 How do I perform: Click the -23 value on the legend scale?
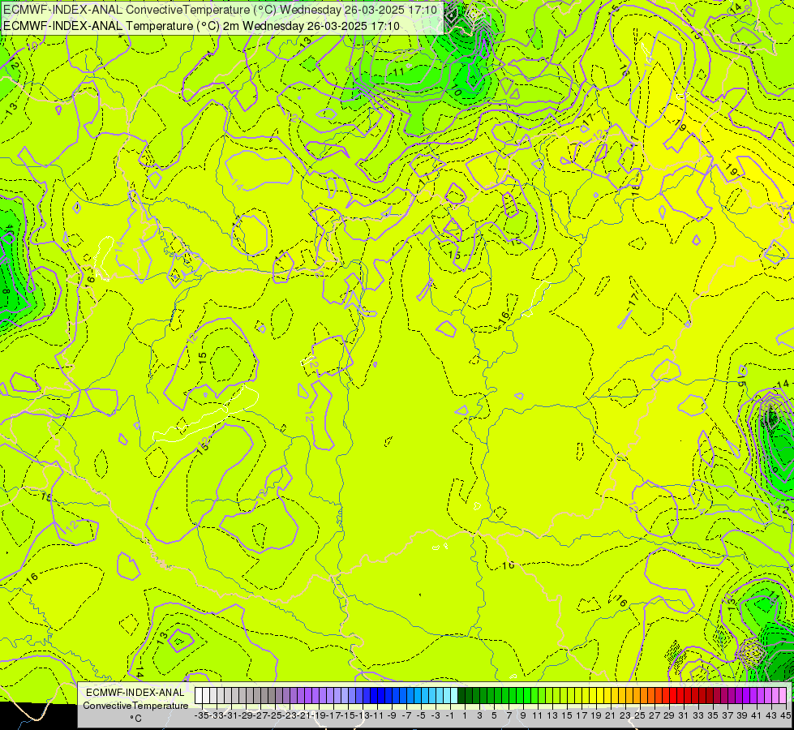[x=290, y=715]
